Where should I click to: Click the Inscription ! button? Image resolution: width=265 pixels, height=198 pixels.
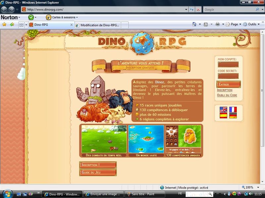[98, 165]
